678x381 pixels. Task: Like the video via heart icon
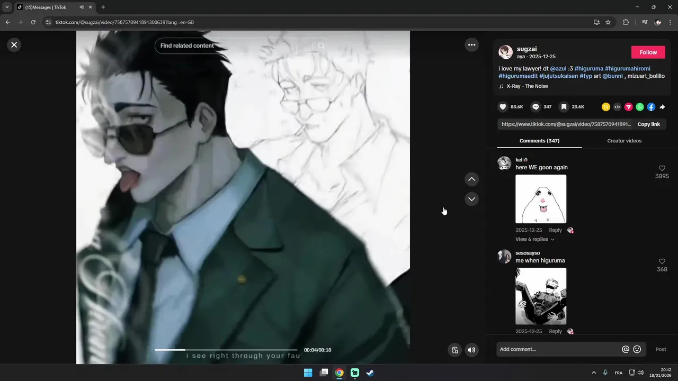point(503,107)
